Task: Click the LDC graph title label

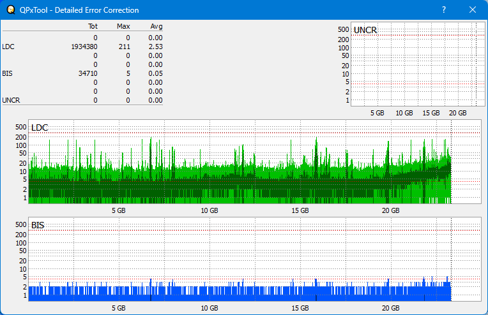Action: [x=40, y=128]
